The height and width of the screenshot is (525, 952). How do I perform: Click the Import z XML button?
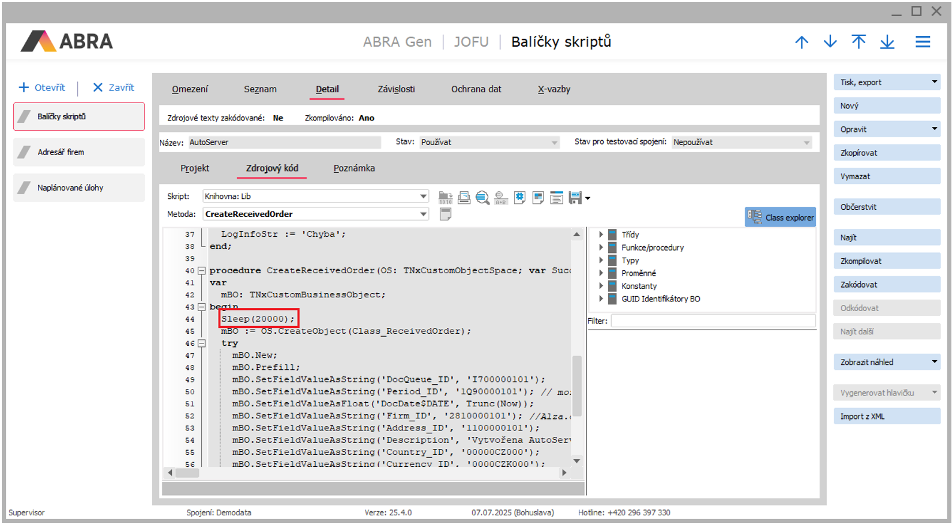point(886,417)
